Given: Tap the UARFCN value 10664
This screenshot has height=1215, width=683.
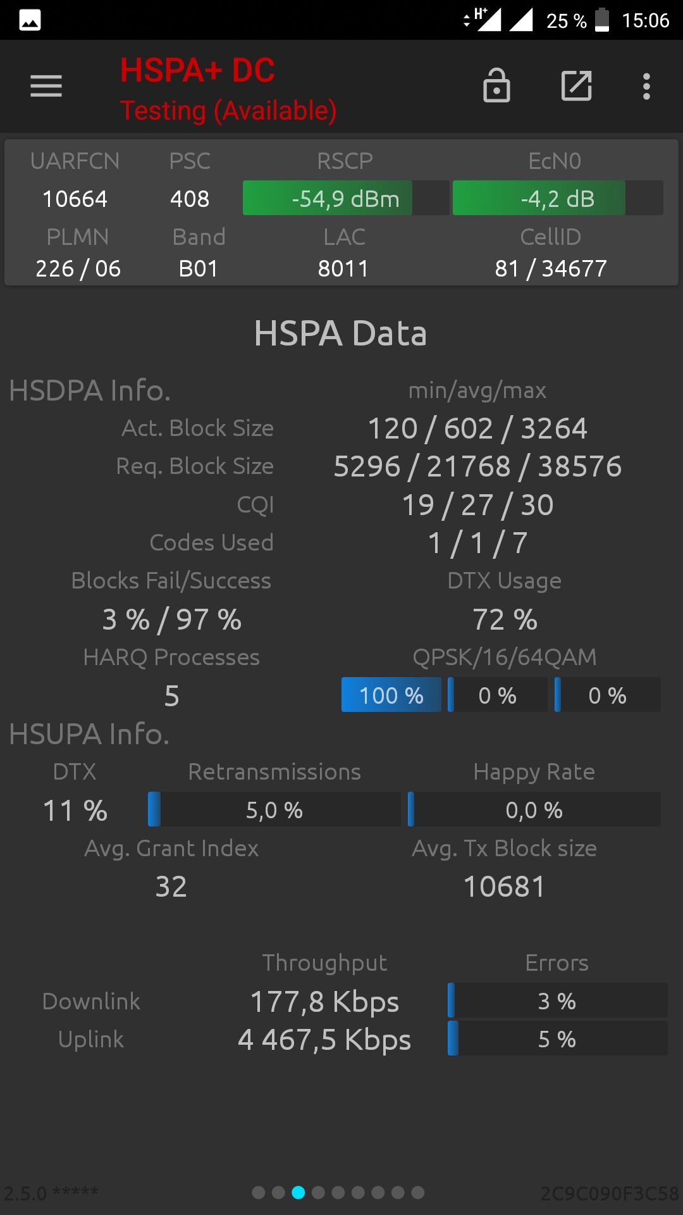Looking at the screenshot, I should pos(75,199).
